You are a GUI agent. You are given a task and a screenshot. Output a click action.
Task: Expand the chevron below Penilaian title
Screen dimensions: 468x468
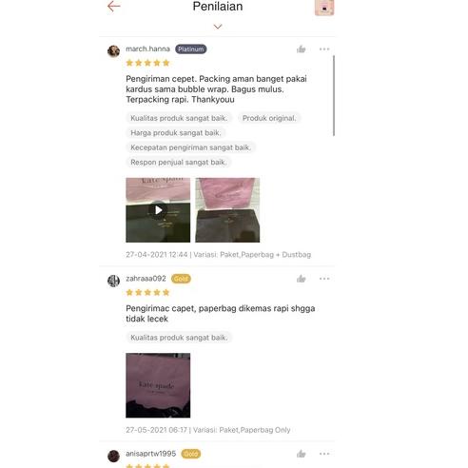click(x=218, y=27)
